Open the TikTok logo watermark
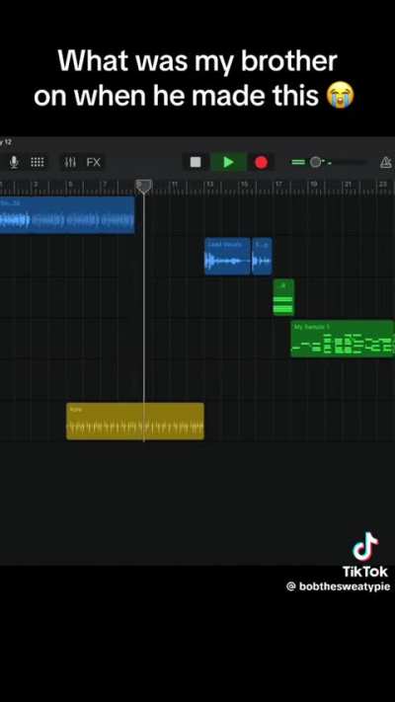Screen dimensions: 395x702 pos(365,555)
